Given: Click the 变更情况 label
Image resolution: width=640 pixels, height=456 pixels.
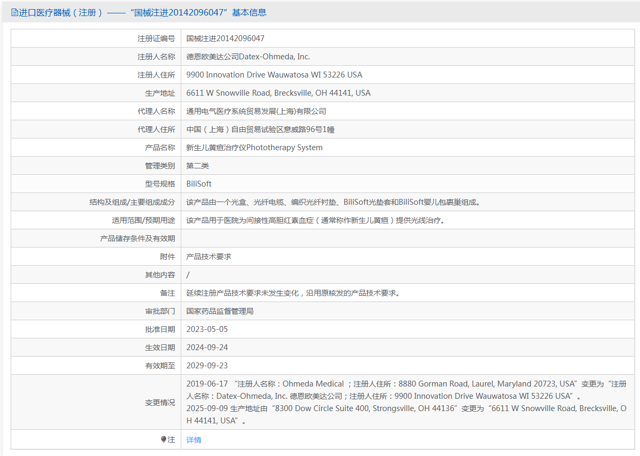Looking at the screenshot, I should (x=160, y=403).
